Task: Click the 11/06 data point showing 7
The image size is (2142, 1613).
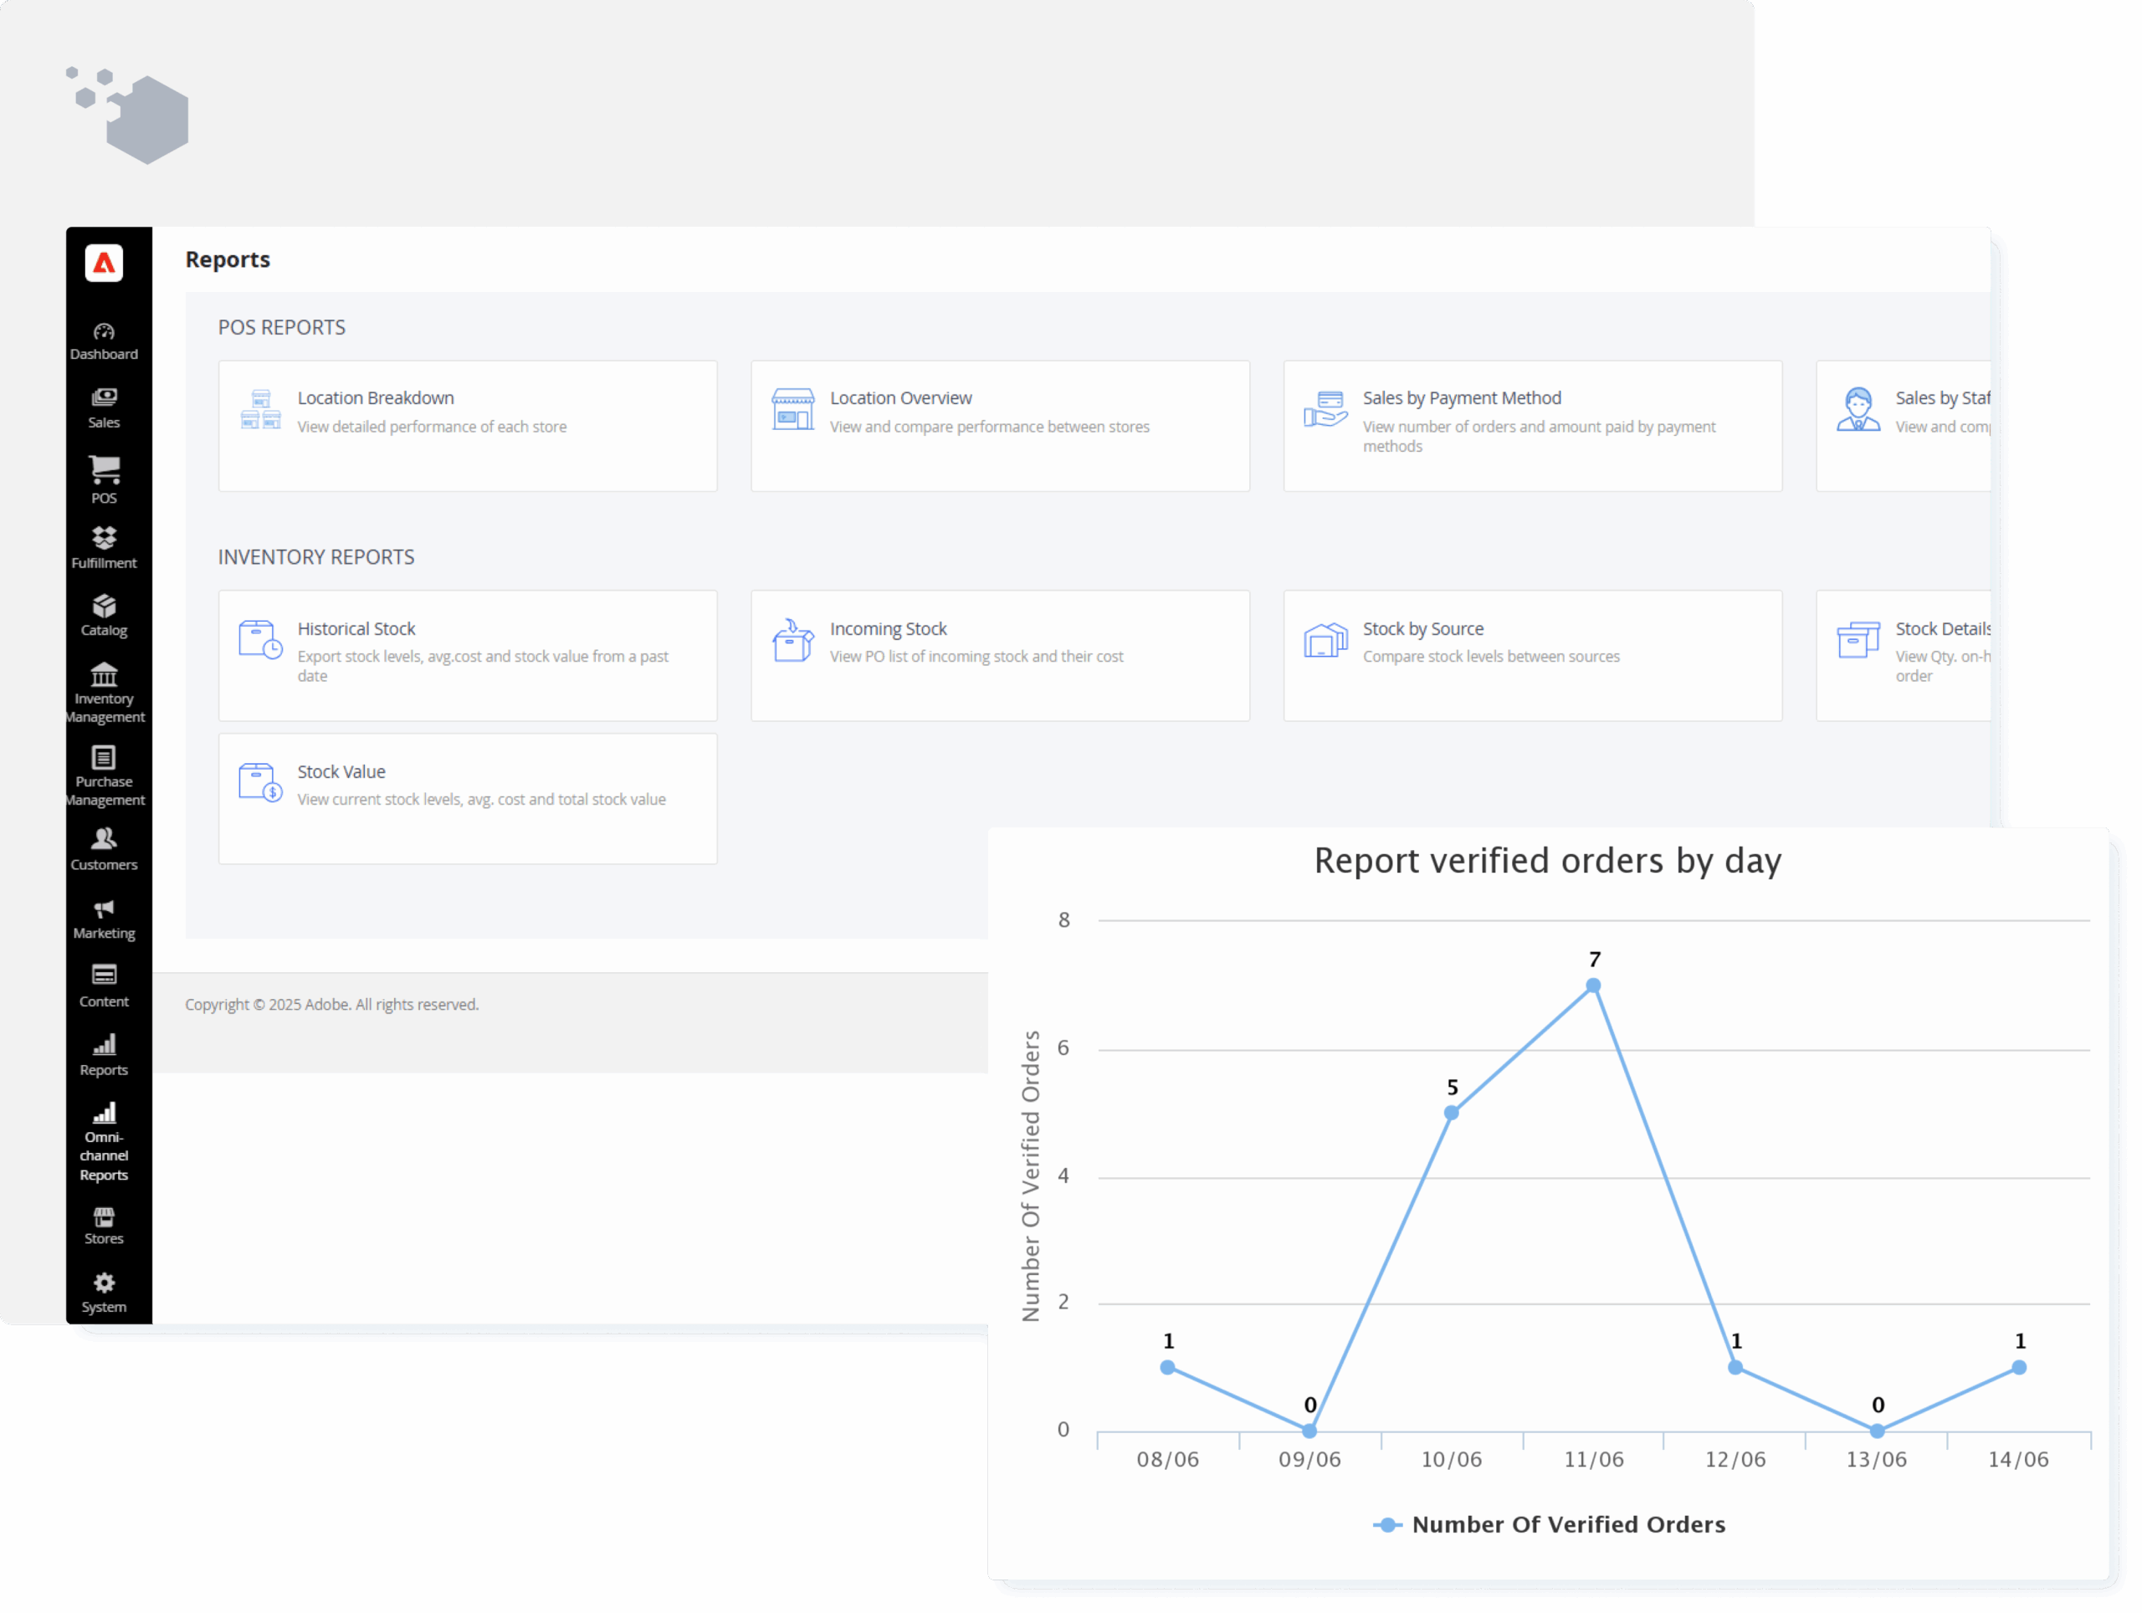Action: pos(1595,987)
